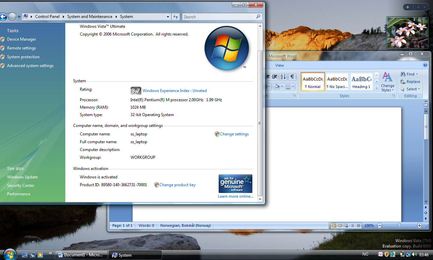Viewport: 433px width, 260px height.
Task: Open the Windows Start orb
Action: click(9, 254)
